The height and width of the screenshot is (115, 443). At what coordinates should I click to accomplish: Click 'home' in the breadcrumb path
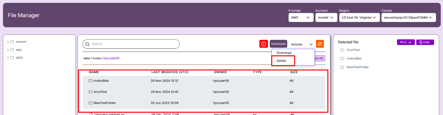coord(97,58)
